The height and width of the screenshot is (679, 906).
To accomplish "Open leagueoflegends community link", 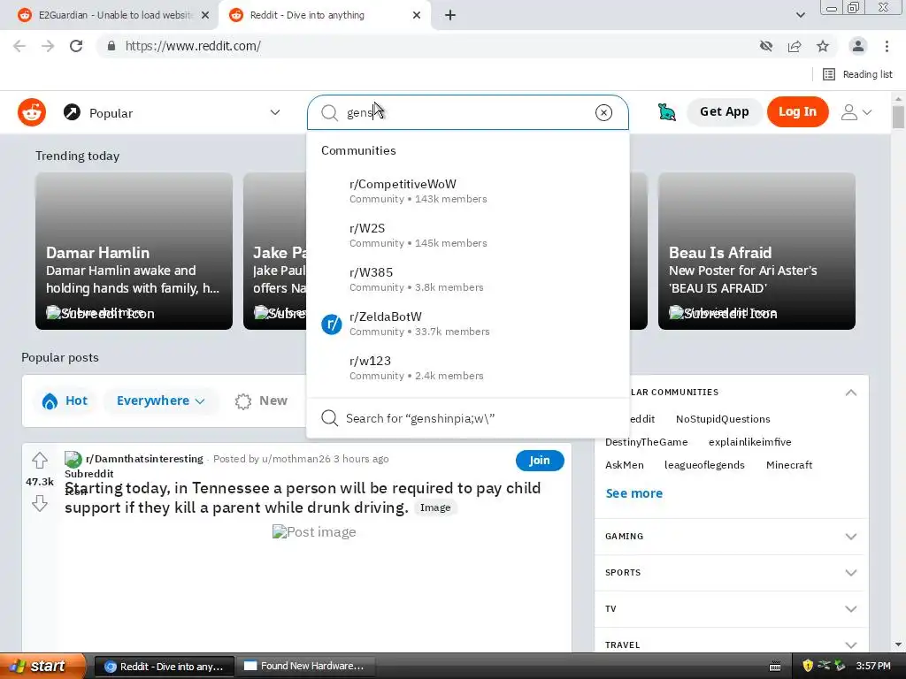I will (704, 465).
